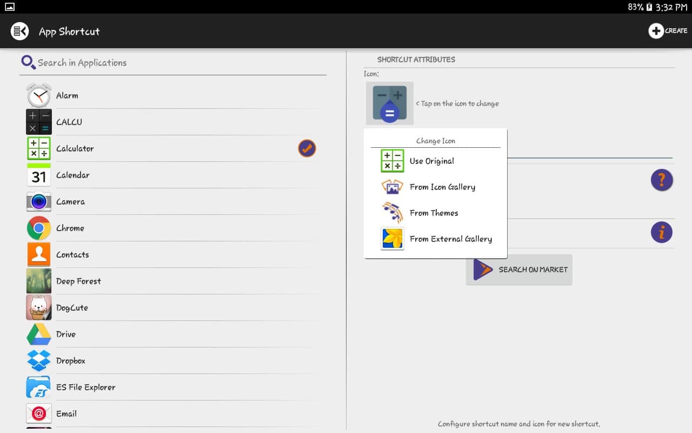Screen dimensions: 692x433
Task: Click the orange question mark help icon
Action: coord(661,180)
